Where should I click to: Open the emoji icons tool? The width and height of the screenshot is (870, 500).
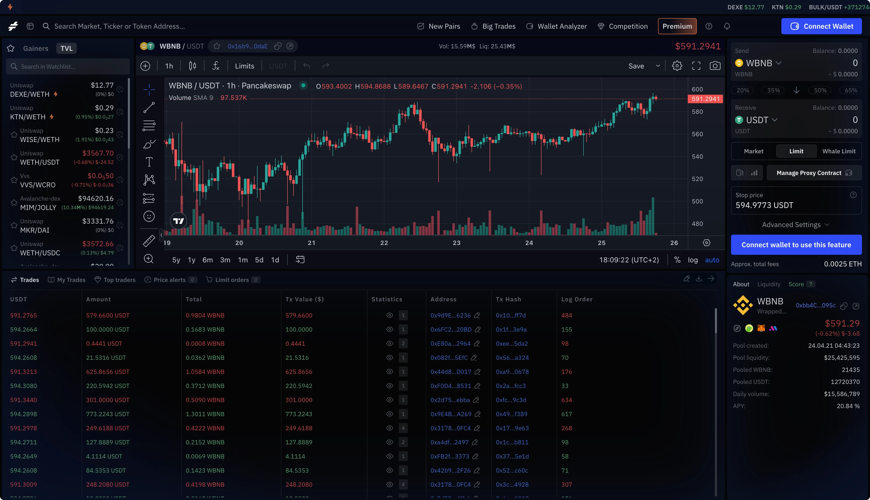pyautogui.click(x=149, y=216)
